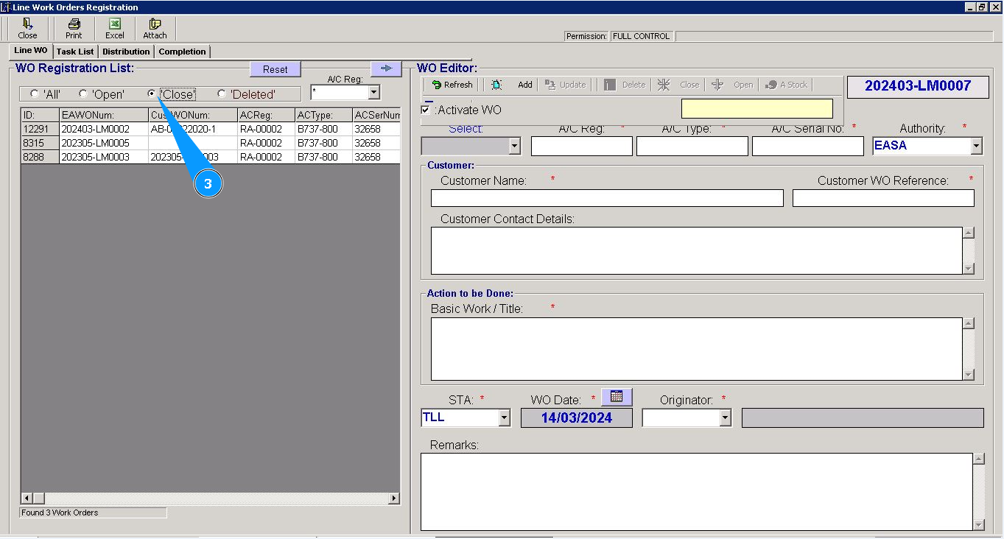Viewport: 1004px width, 539px height.
Task: Click the blue arrow next to Reset
Action: point(385,68)
